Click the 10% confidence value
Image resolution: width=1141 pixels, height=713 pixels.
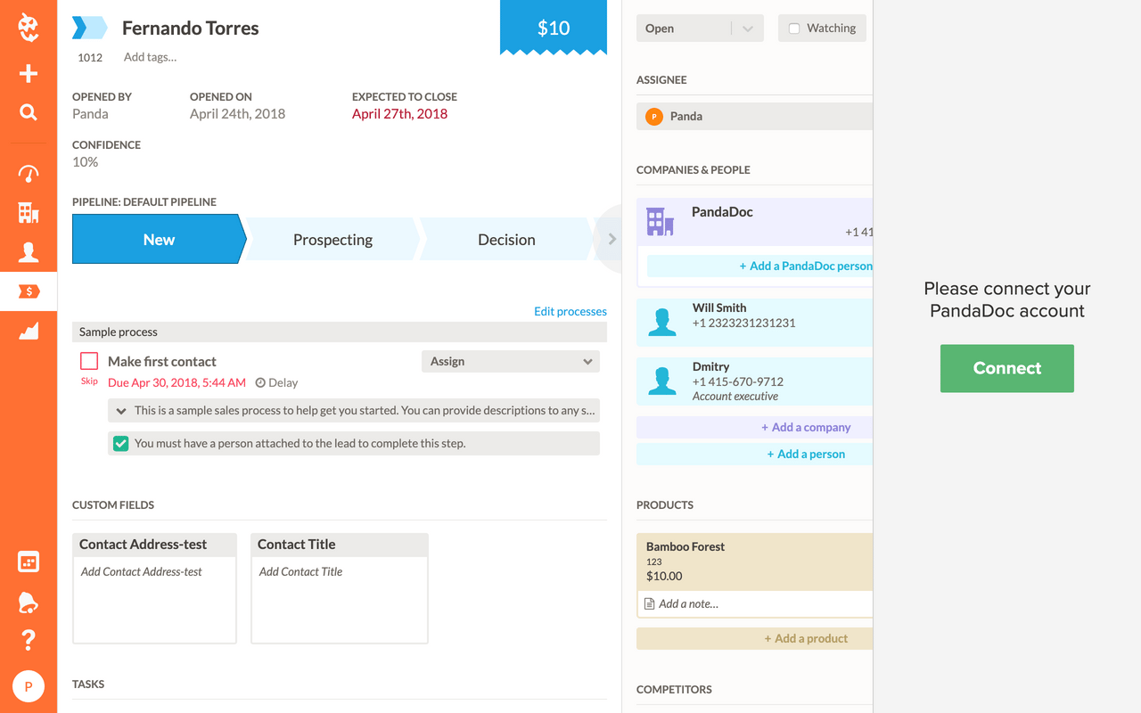click(86, 161)
